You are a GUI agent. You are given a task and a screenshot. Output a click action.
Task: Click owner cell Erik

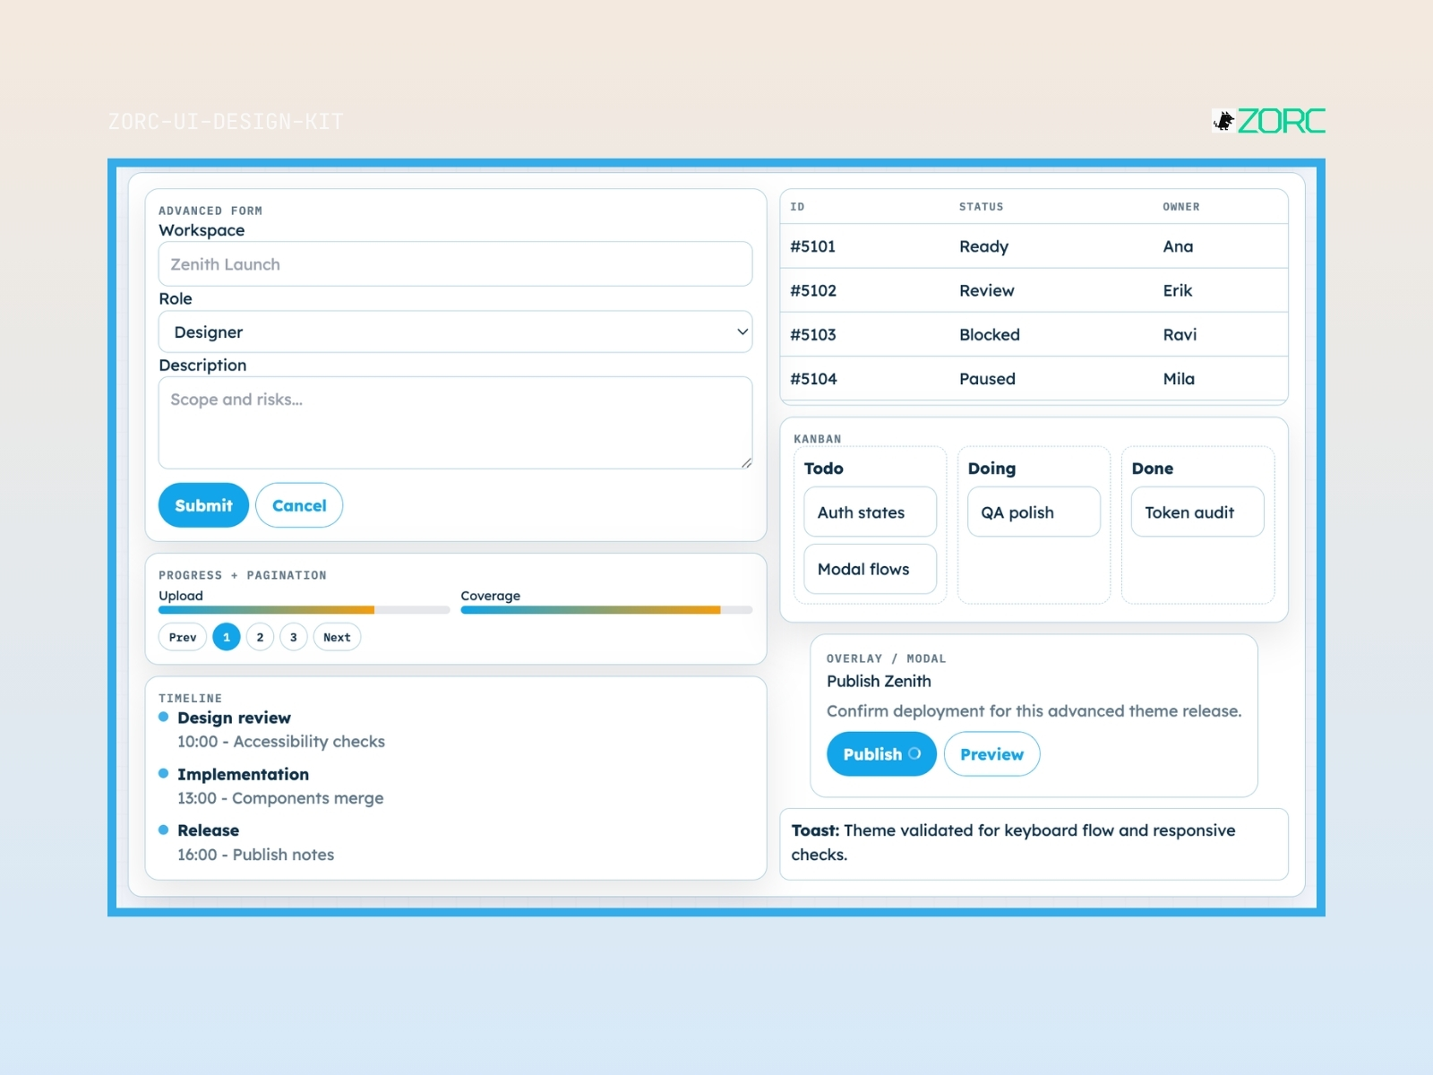(x=1178, y=290)
